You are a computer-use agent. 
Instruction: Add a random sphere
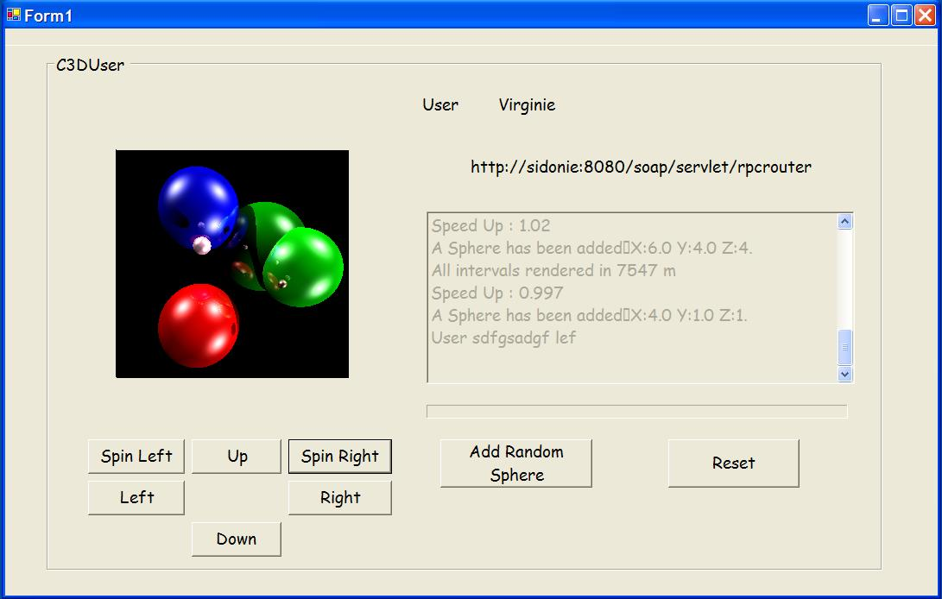pos(516,463)
